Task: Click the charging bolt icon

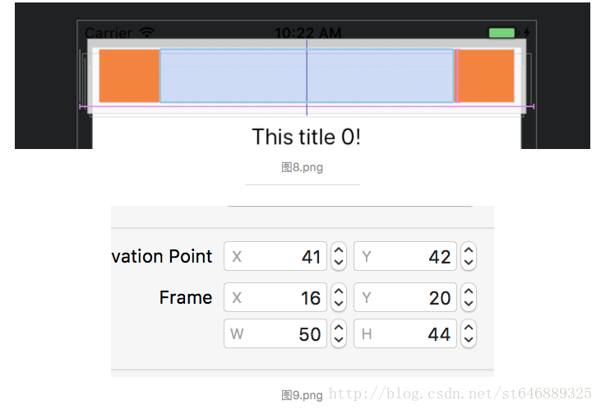Action: click(527, 33)
